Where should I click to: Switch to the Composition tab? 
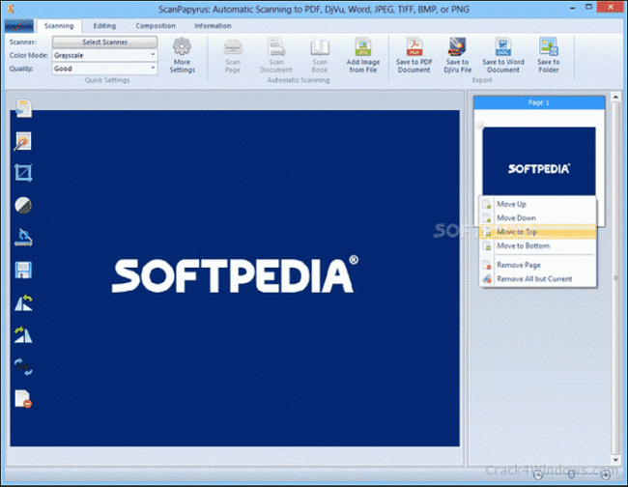156,26
